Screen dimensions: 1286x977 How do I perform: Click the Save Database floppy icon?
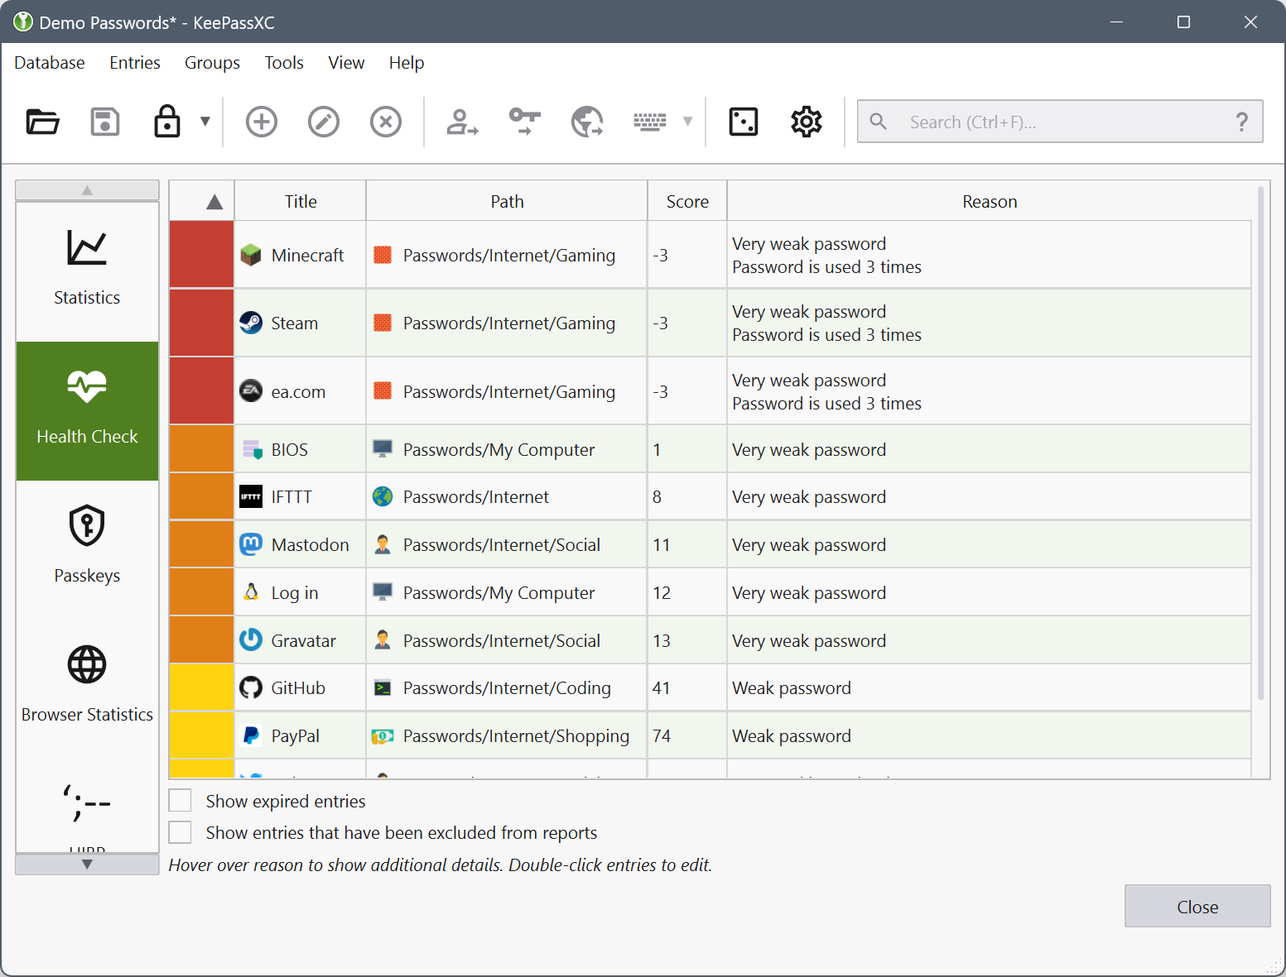click(105, 122)
